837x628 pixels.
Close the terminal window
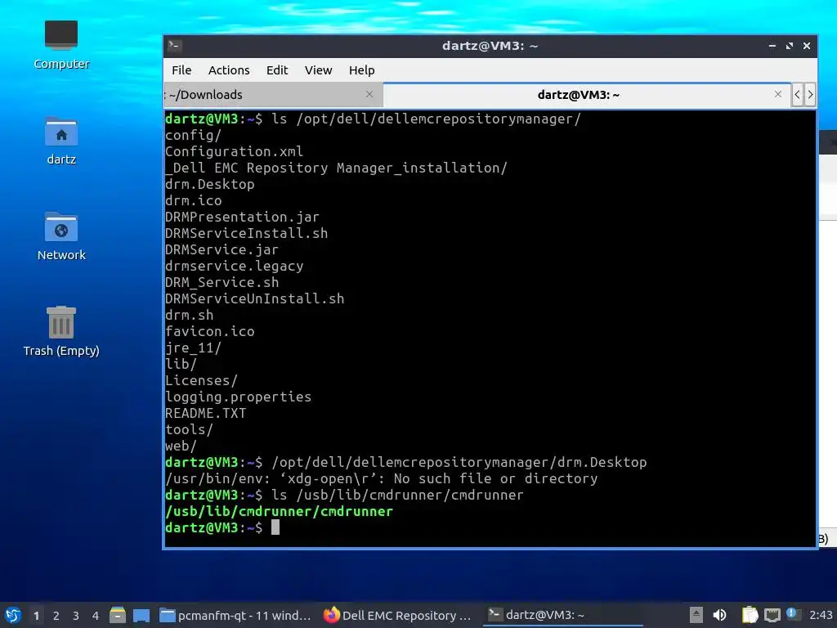[x=807, y=46]
